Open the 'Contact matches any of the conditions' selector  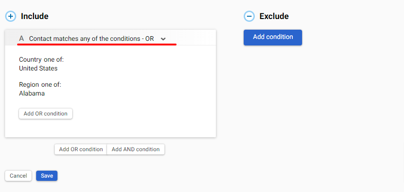point(91,38)
